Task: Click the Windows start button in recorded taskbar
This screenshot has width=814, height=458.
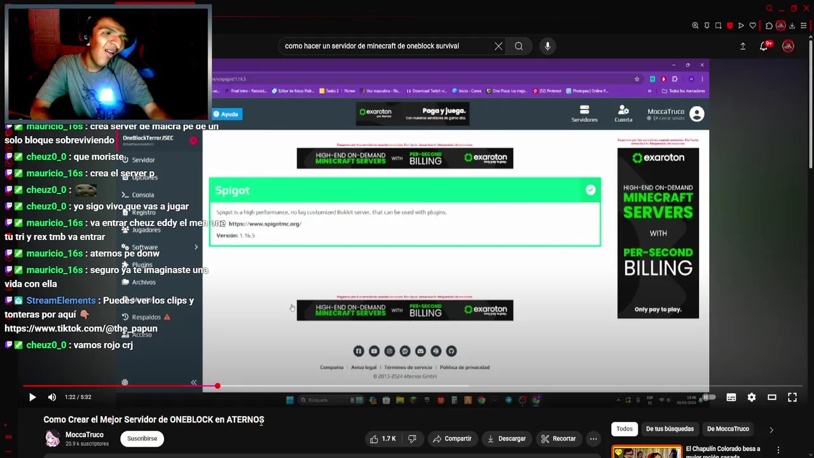Action: tap(290, 400)
